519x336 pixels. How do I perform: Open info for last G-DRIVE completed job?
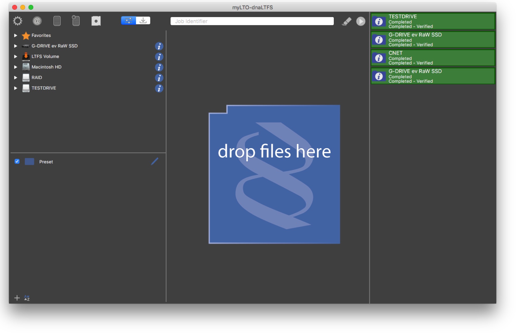click(379, 76)
